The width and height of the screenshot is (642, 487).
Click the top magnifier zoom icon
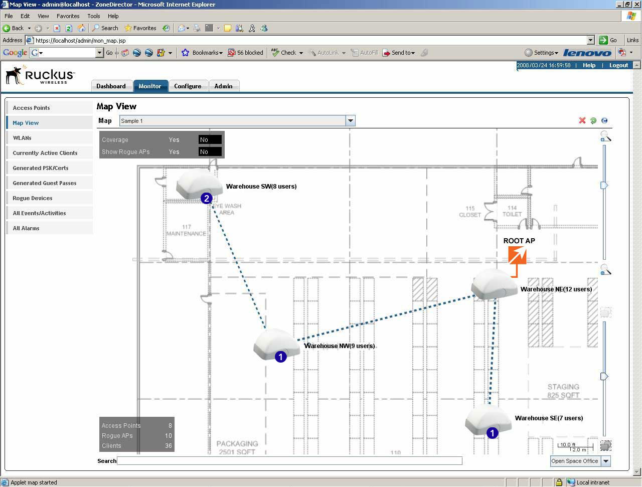point(605,136)
